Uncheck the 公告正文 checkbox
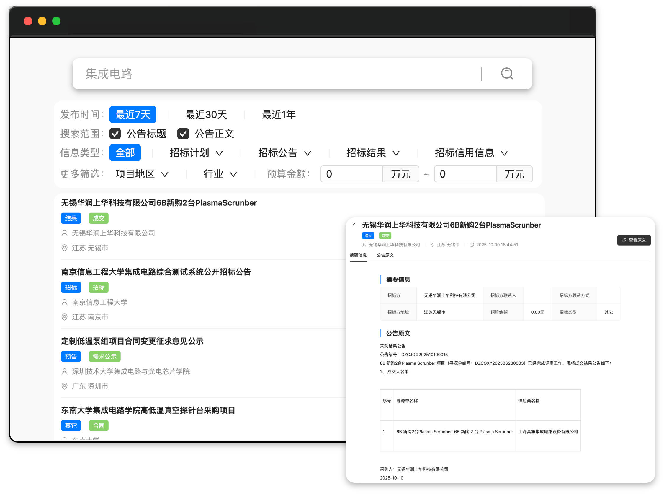The image size is (664, 494). (x=183, y=134)
